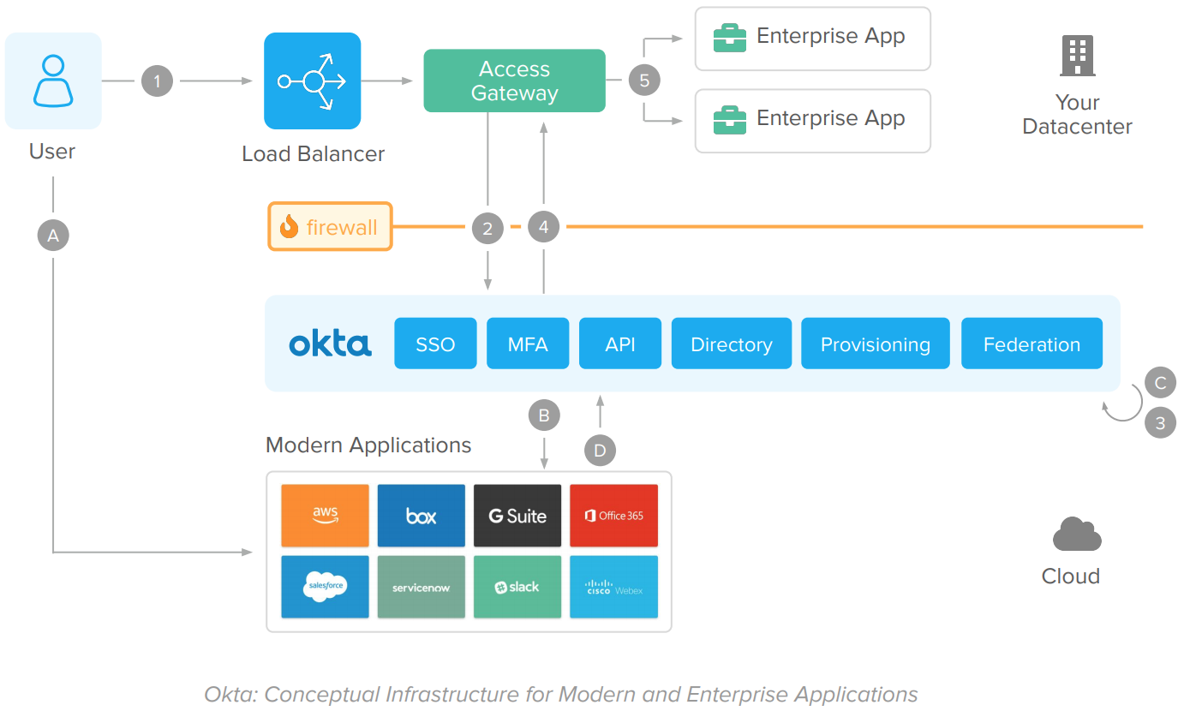This screenshot has height=711, width=1184.
Task: Click the SSO button
Action: (x=435, y=344)
